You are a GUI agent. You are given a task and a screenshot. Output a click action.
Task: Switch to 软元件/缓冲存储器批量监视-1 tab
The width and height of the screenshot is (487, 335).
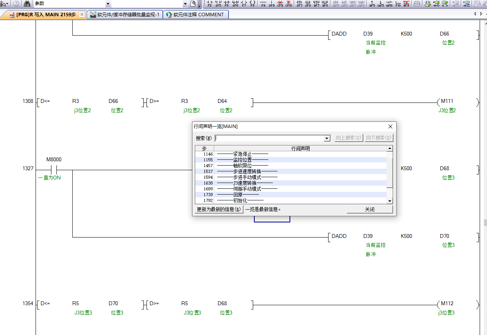coord(125,15)
